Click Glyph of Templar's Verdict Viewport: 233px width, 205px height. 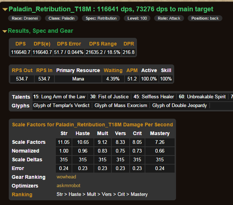coord(61,106)
